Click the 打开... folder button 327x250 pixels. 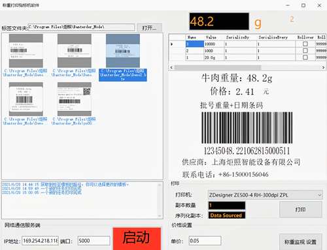[x=149, y=27]
